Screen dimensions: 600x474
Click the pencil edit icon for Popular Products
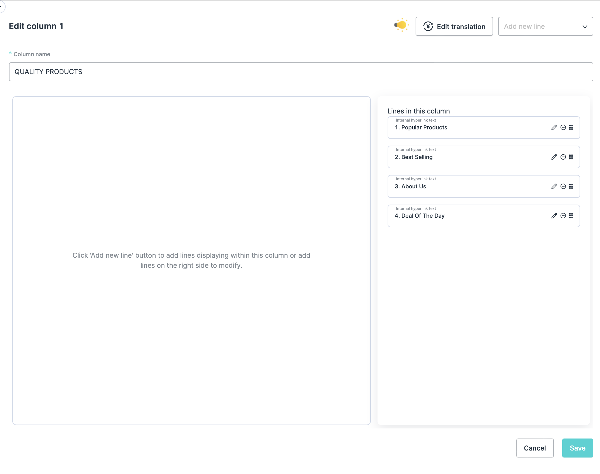coord(554,127)
